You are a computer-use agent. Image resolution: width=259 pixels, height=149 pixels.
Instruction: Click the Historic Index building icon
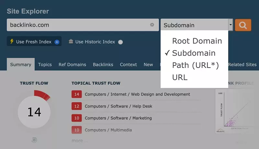tap(71, 42)
